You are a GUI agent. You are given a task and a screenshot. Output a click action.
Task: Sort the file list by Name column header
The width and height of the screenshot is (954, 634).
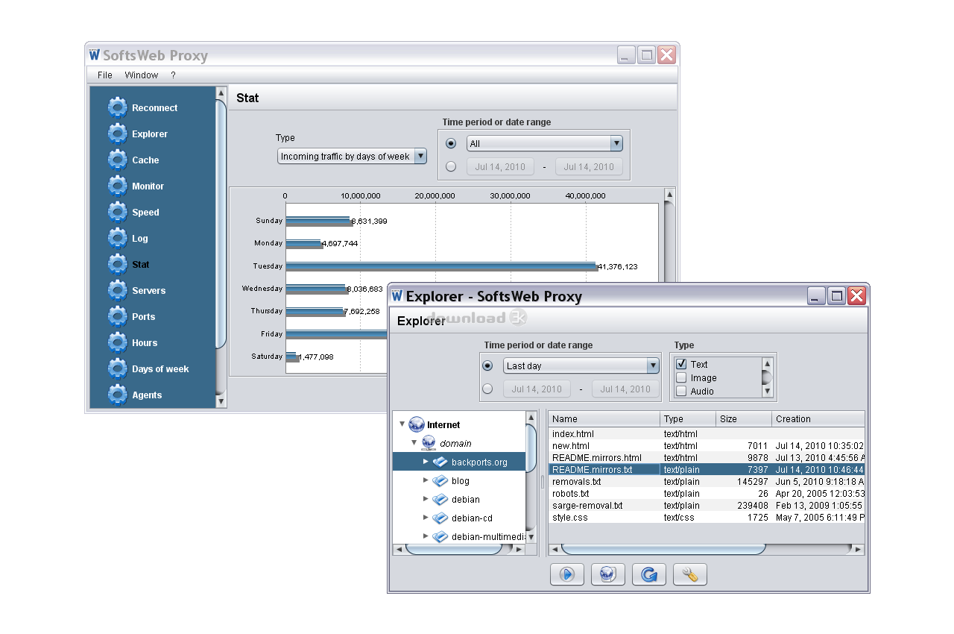604,418
